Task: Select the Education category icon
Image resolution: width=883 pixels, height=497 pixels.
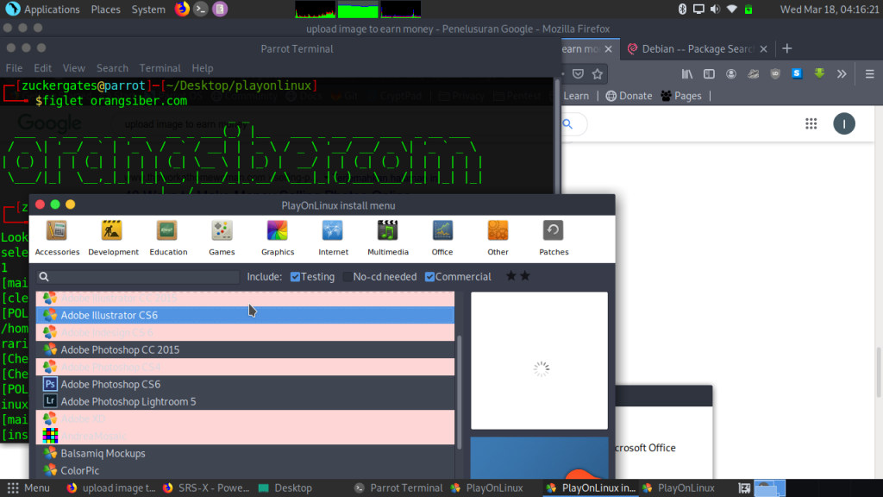Action: point(168,238)
